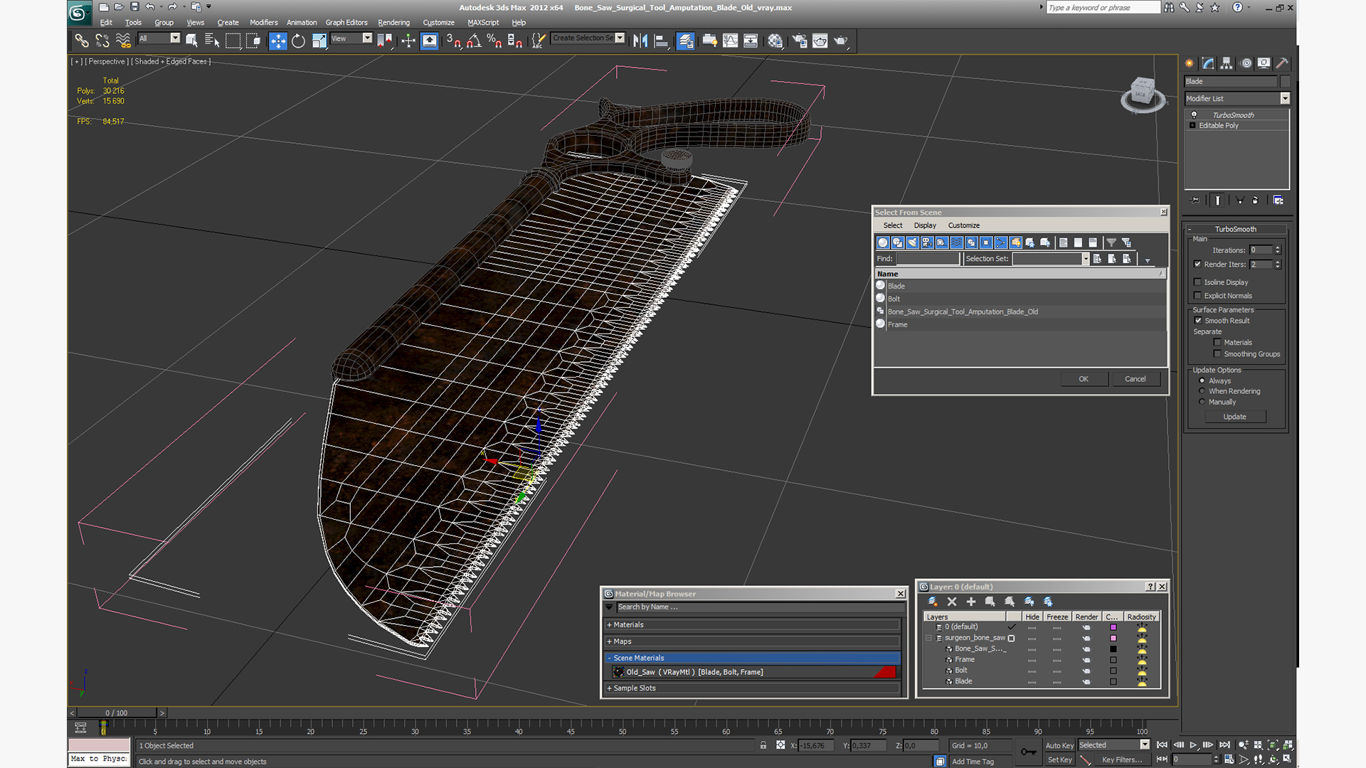Toggle the Render Iters checkbox
The height and width of the screenshot is (768, 1366).
coord(1198,265)
